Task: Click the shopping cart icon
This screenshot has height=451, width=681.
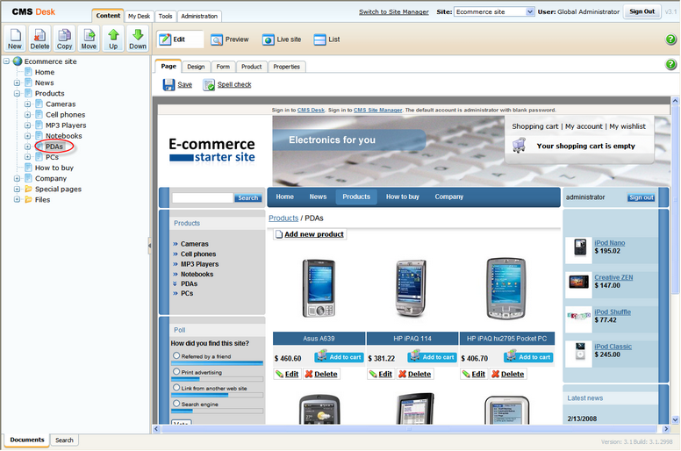Action: (519, 146)
